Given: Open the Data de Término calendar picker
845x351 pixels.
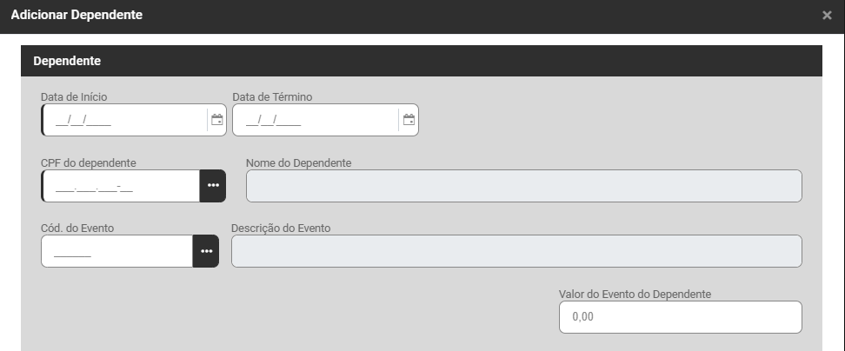Looking at the screenshot, I should point(409,121).
